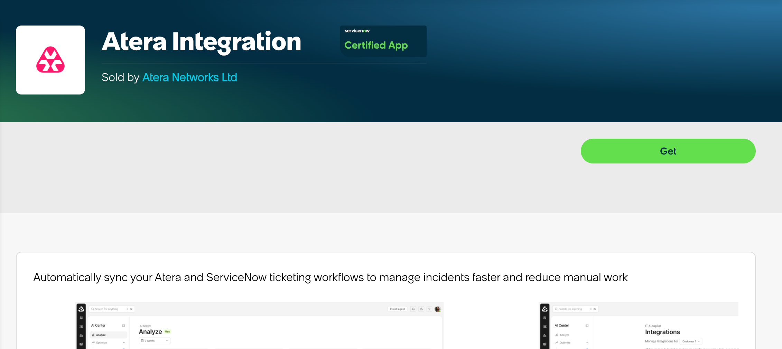Image resolution: width=782 pixels, height=349 pixels.
Task: Open the IT Autopilot Integrations screenshot thumbnail
Action: tap(639, 326)
